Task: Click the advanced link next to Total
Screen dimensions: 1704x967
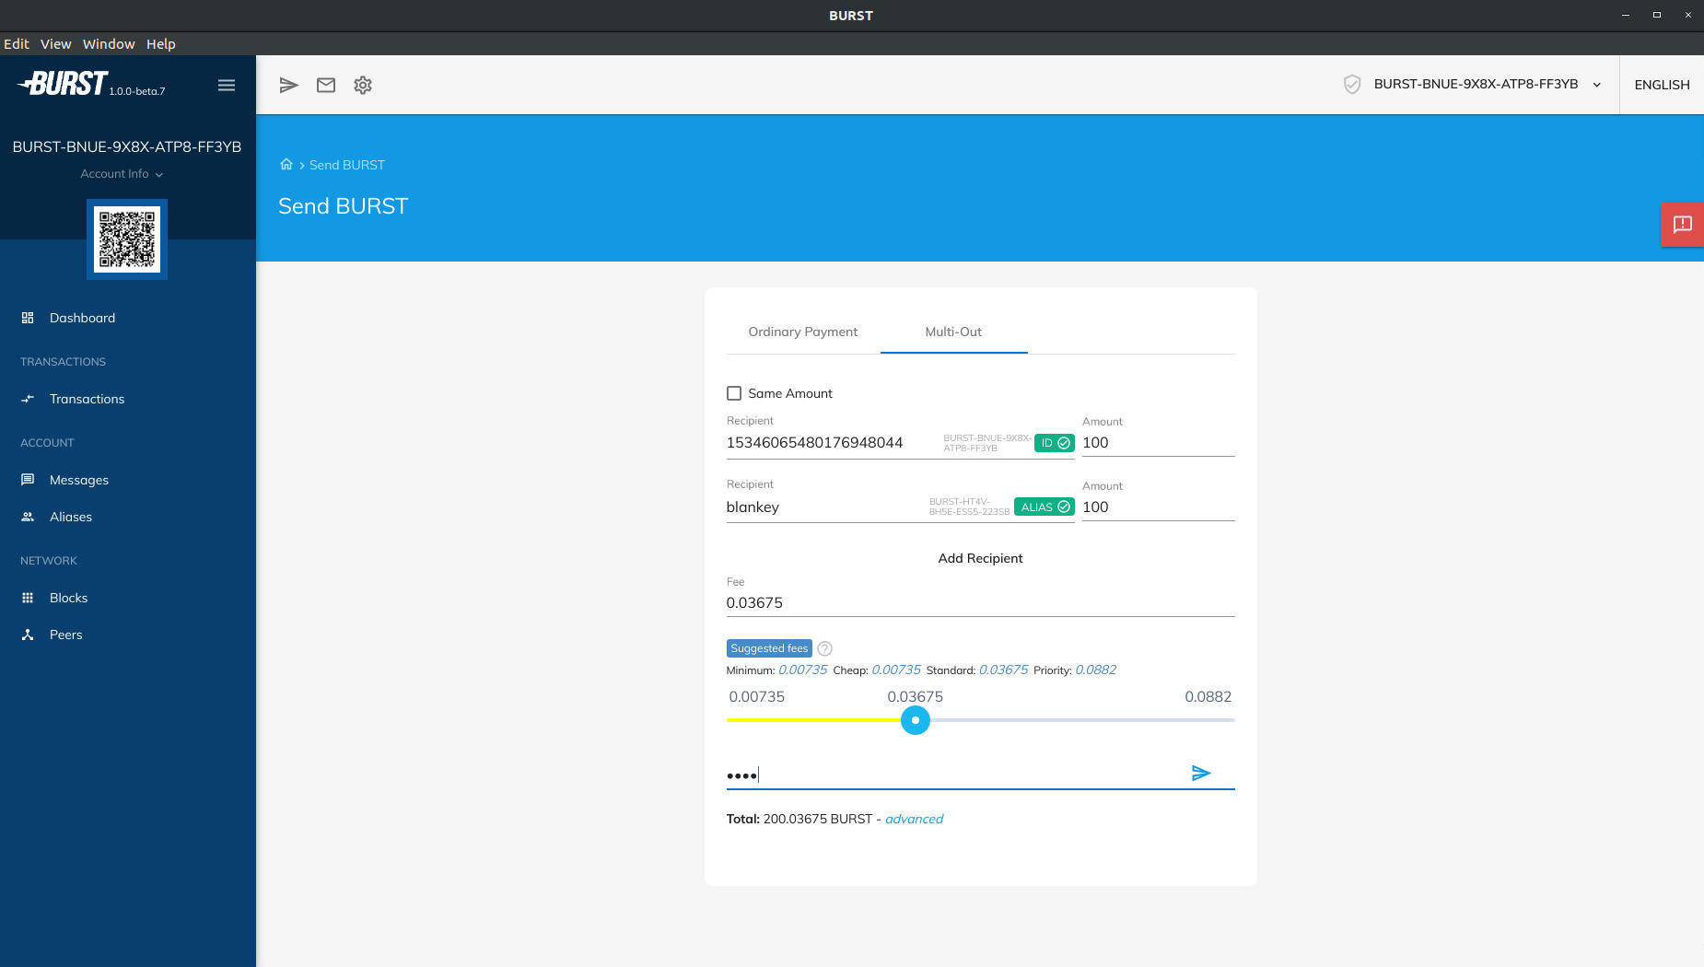Action: pos(914,819)
